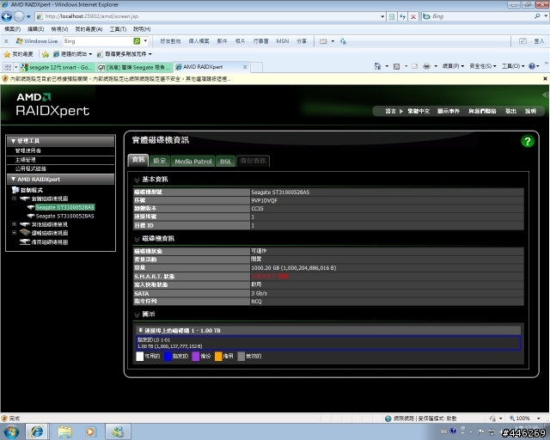
Task: Click the logical drive view icon in tree
Action: click(x=25, y=233)
